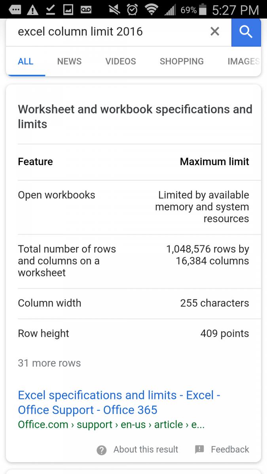This screenshot has height=474, width=267.
Task: Switch to the News tab
Action: point(69,61)
